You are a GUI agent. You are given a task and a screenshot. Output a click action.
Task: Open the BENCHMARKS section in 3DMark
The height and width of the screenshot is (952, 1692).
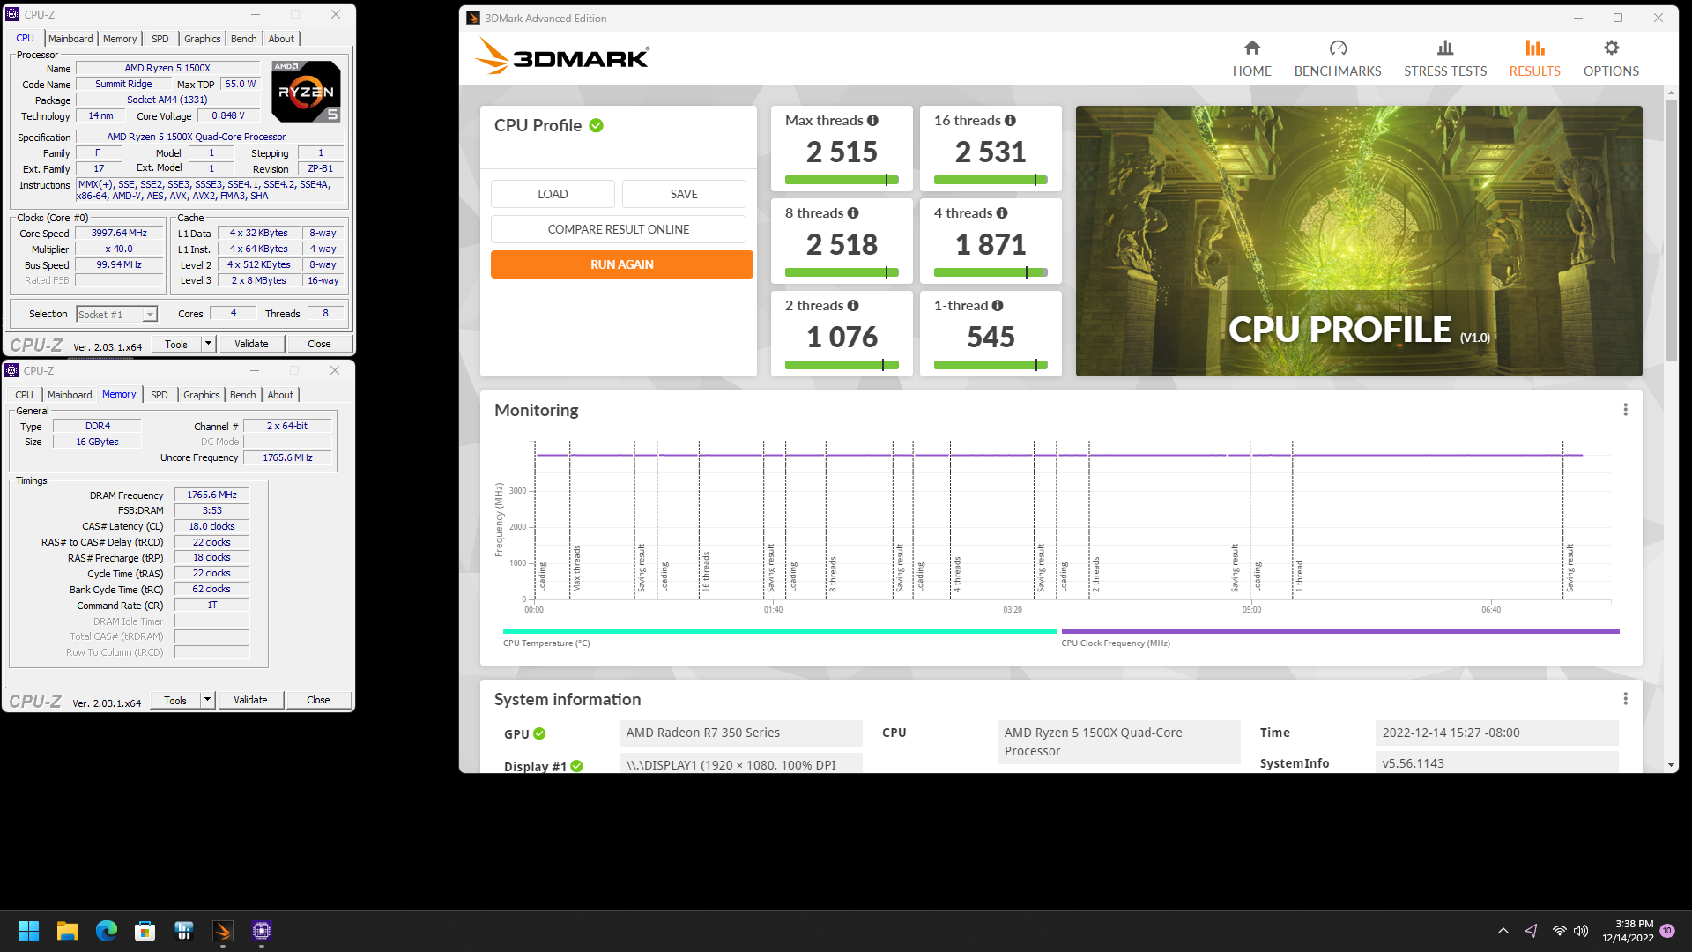tap(1337, 59)
